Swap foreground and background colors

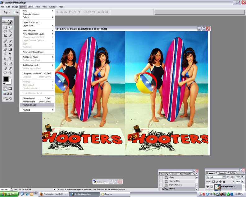click(10, 77)
